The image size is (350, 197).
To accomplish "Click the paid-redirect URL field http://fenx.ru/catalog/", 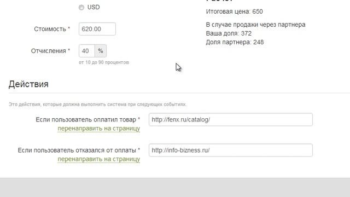I will (231, 119).
